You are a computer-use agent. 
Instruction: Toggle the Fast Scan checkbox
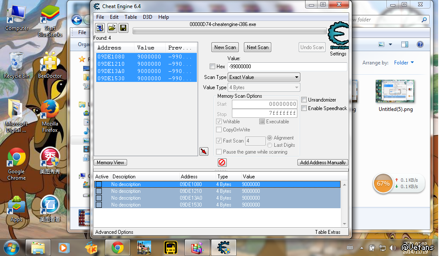[219, 141]
